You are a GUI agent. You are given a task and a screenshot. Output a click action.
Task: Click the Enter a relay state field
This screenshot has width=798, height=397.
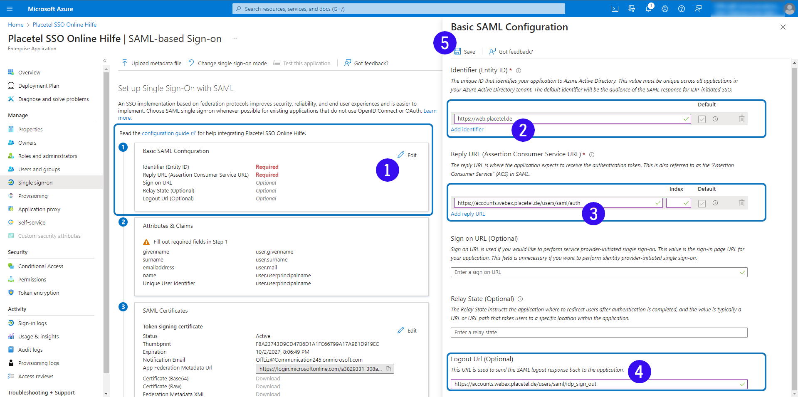click(599, 333)
